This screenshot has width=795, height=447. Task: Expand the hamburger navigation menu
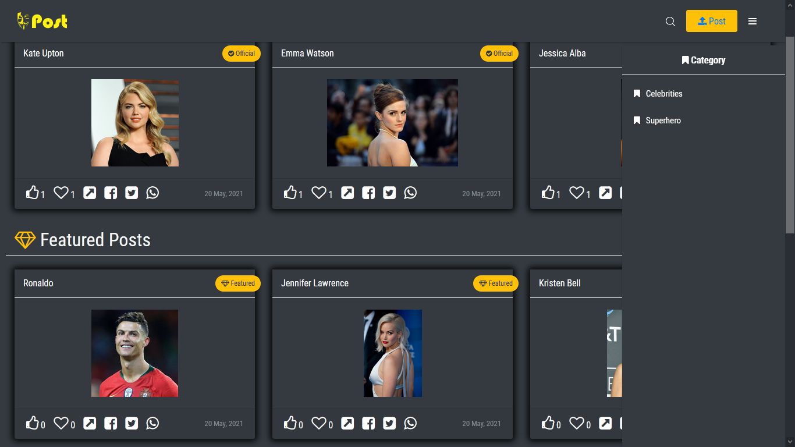pos(753,21)
